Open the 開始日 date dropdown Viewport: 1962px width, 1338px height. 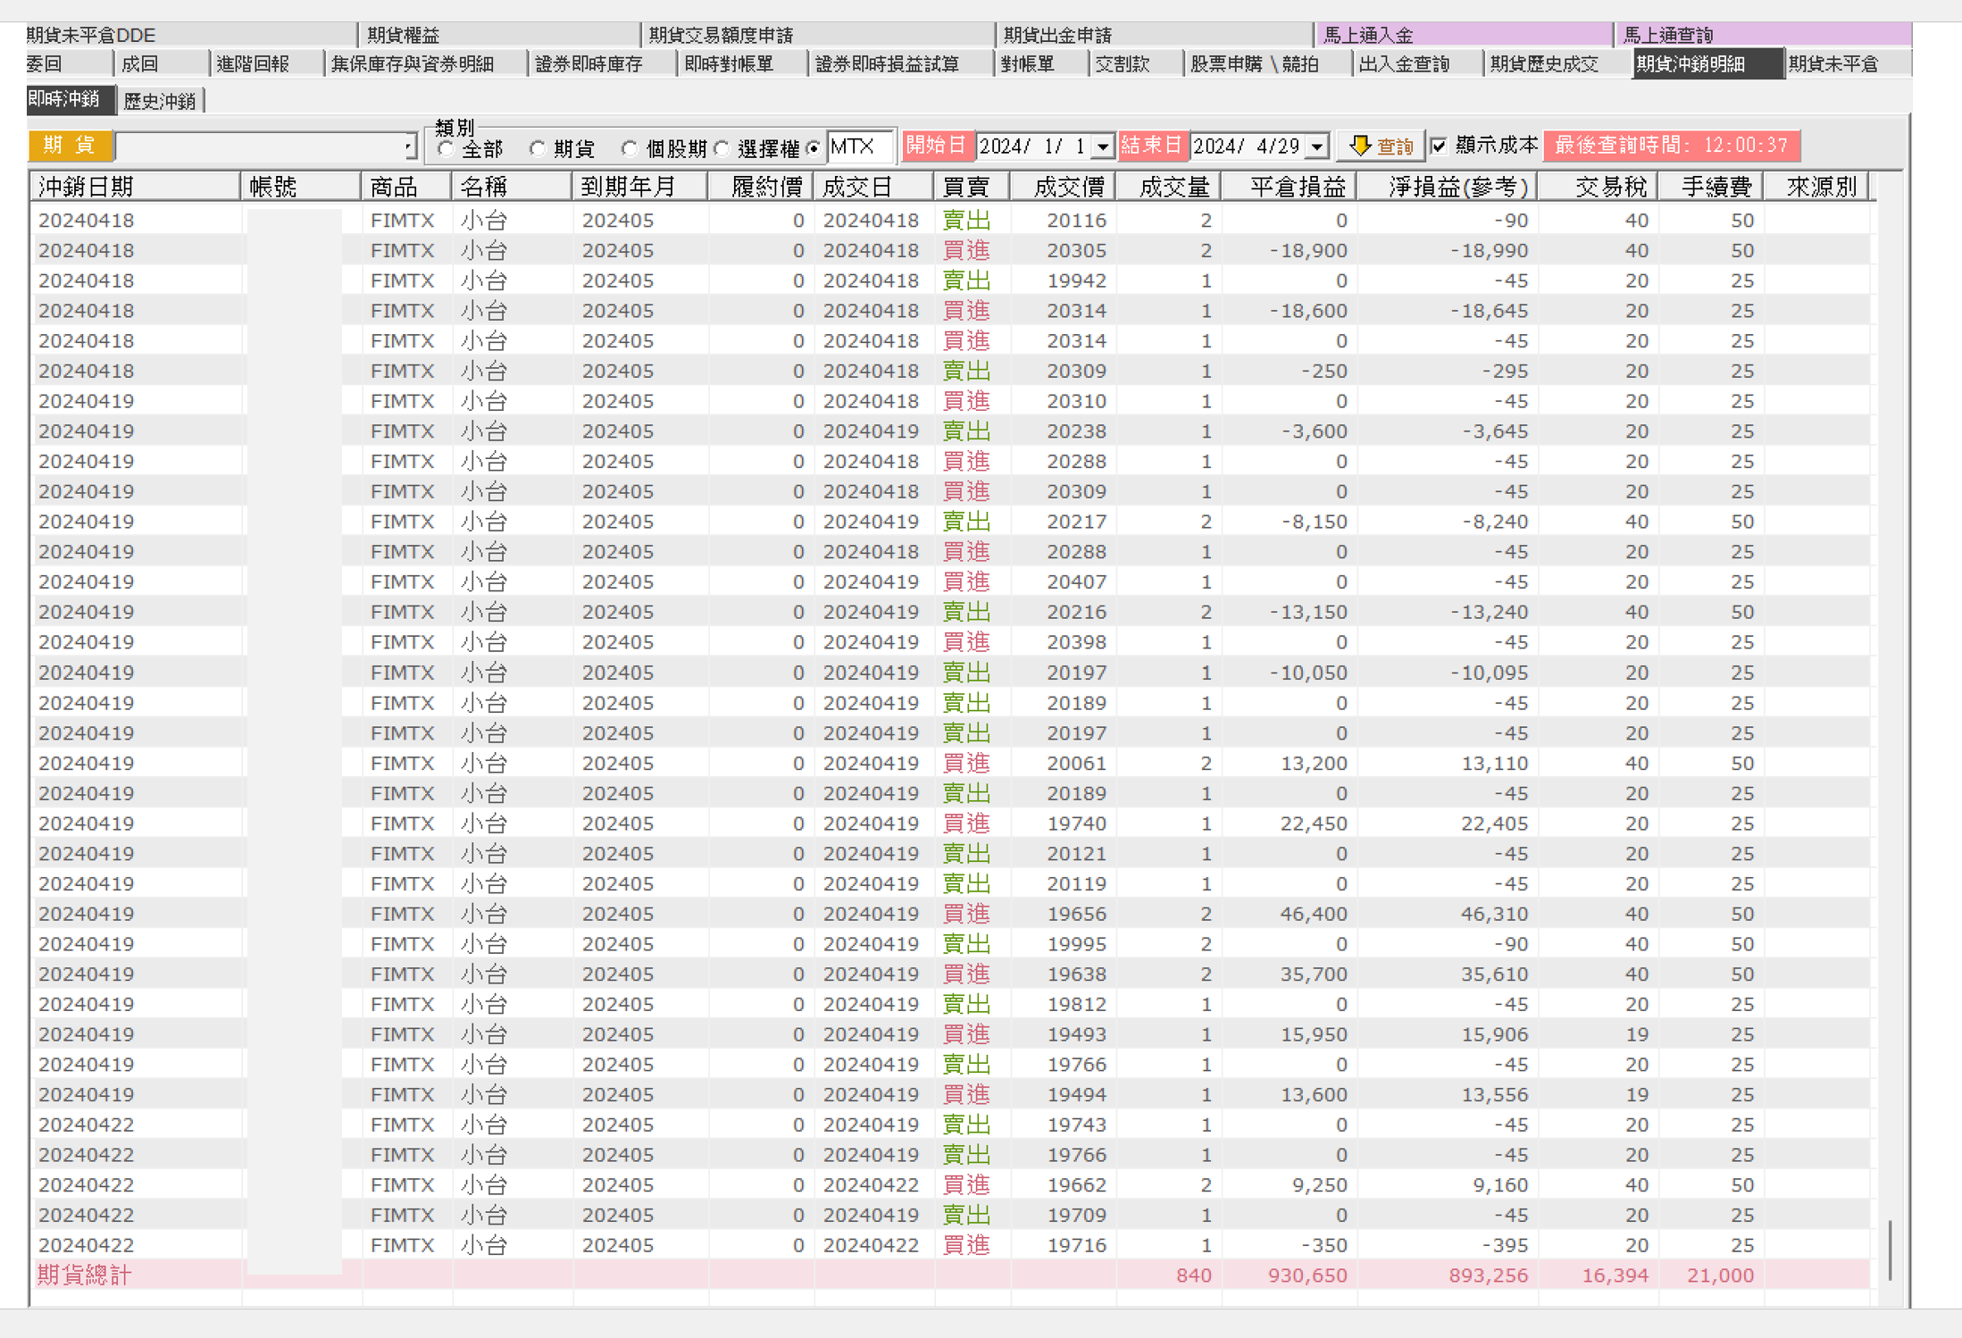1104,146
